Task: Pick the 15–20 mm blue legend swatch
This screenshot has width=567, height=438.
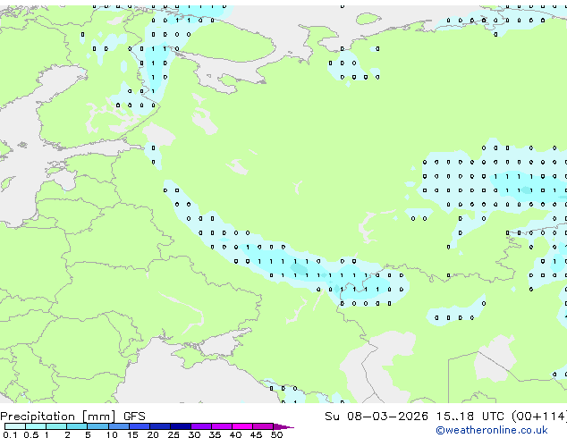Action: point(140,426)
